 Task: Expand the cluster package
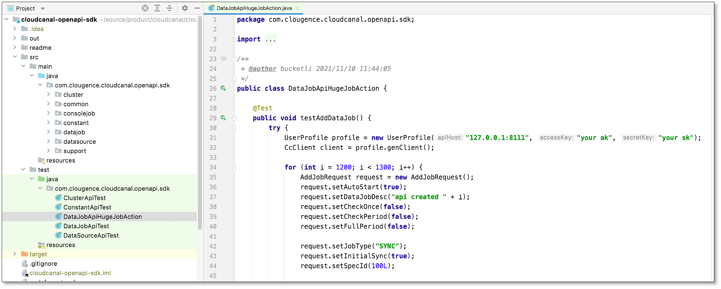pyautogui.click(x=48, y=94)
